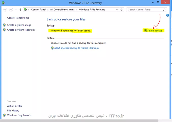Select the Control Panel breadcrumb
The width and height of the screenshot is (172, 122).
(x=38, y=10)
